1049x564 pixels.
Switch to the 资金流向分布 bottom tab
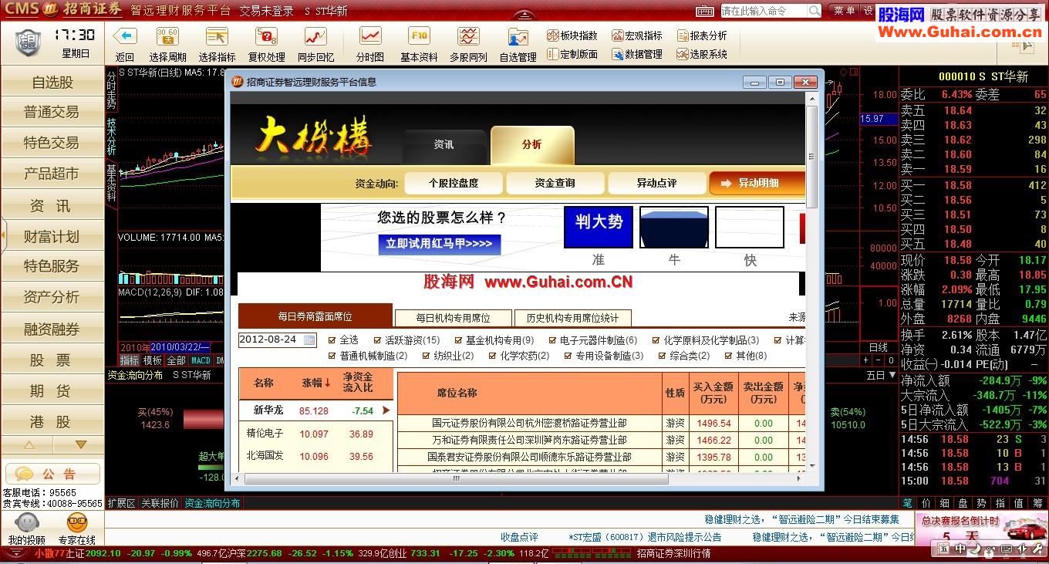pos(211,503)
